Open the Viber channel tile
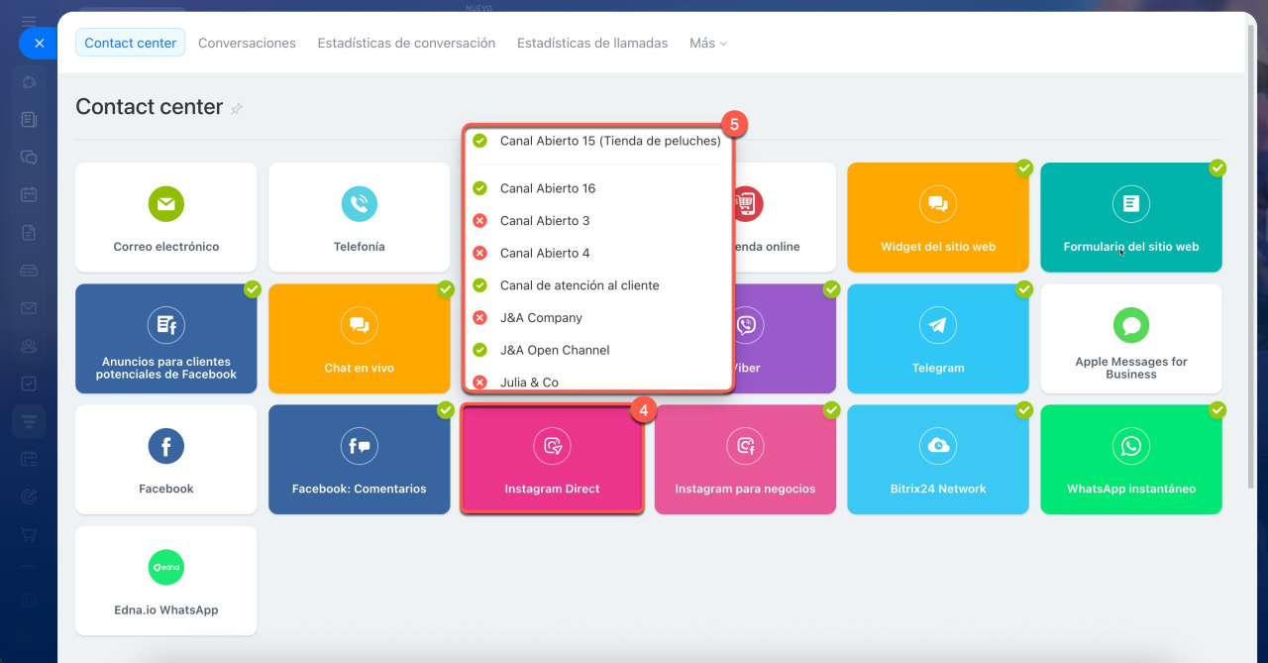 pos(786,339)
